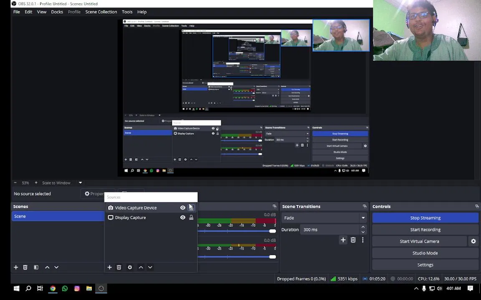The height and width of the screenshot is (300, 481).
Task: Open the Windows notification center icon
Action: click(470, 288)
